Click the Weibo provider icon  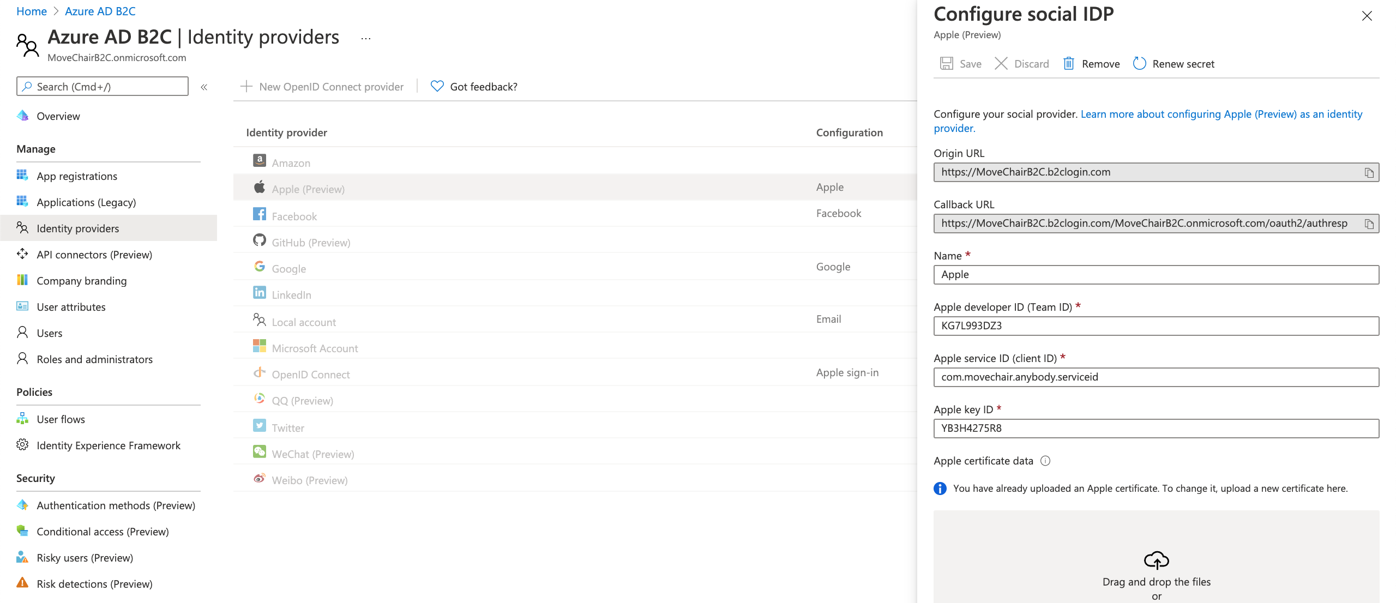click(260, 478)
